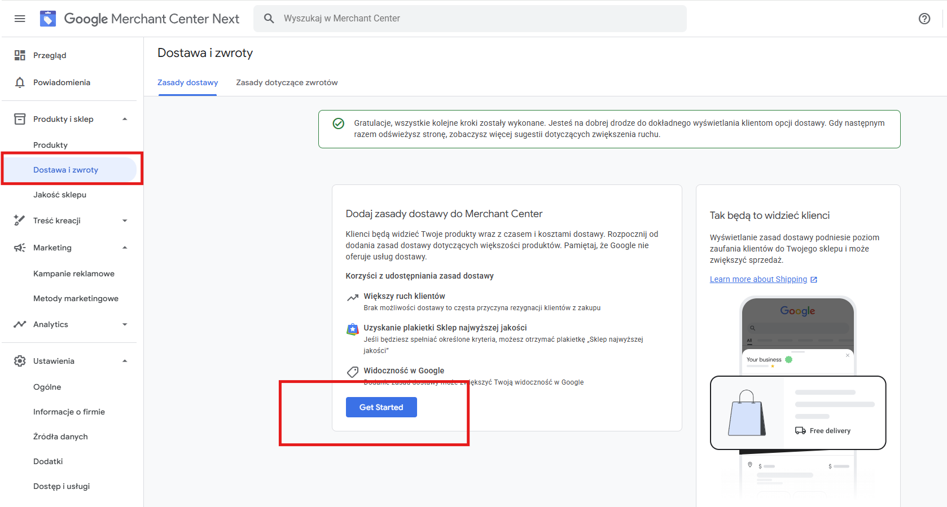The width and height of the screenshot is (947, 507).
Task: Switch to Zasady dotyczące zwrotów tab
Action: [x=287, y=82]
